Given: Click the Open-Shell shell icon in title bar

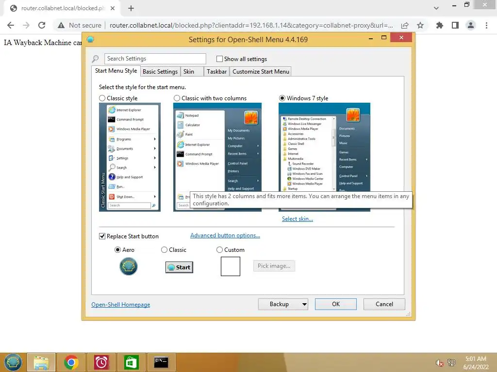Looking at the screenshot, I should tap(90, 39).
